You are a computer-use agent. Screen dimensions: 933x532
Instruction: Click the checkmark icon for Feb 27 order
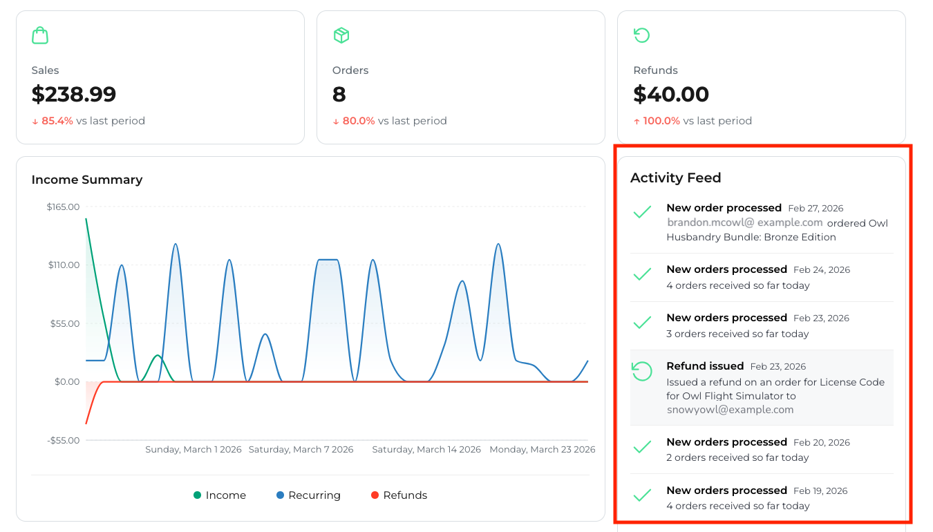point(642,212)
